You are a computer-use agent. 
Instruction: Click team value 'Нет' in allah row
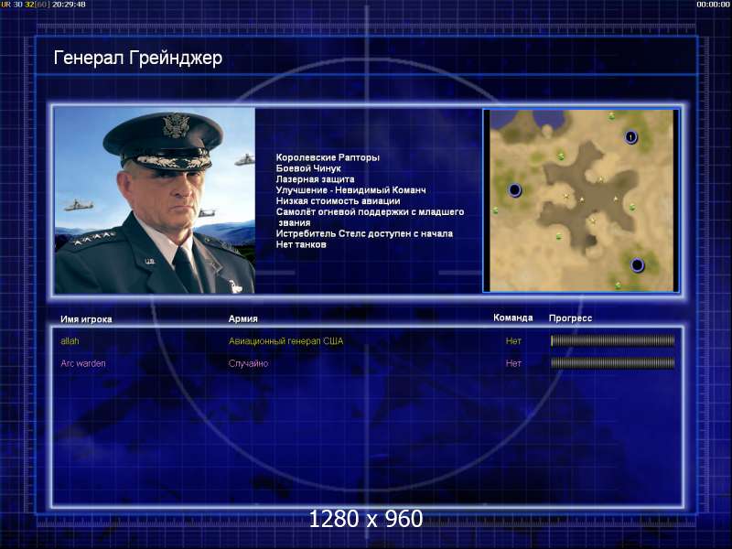513,341
